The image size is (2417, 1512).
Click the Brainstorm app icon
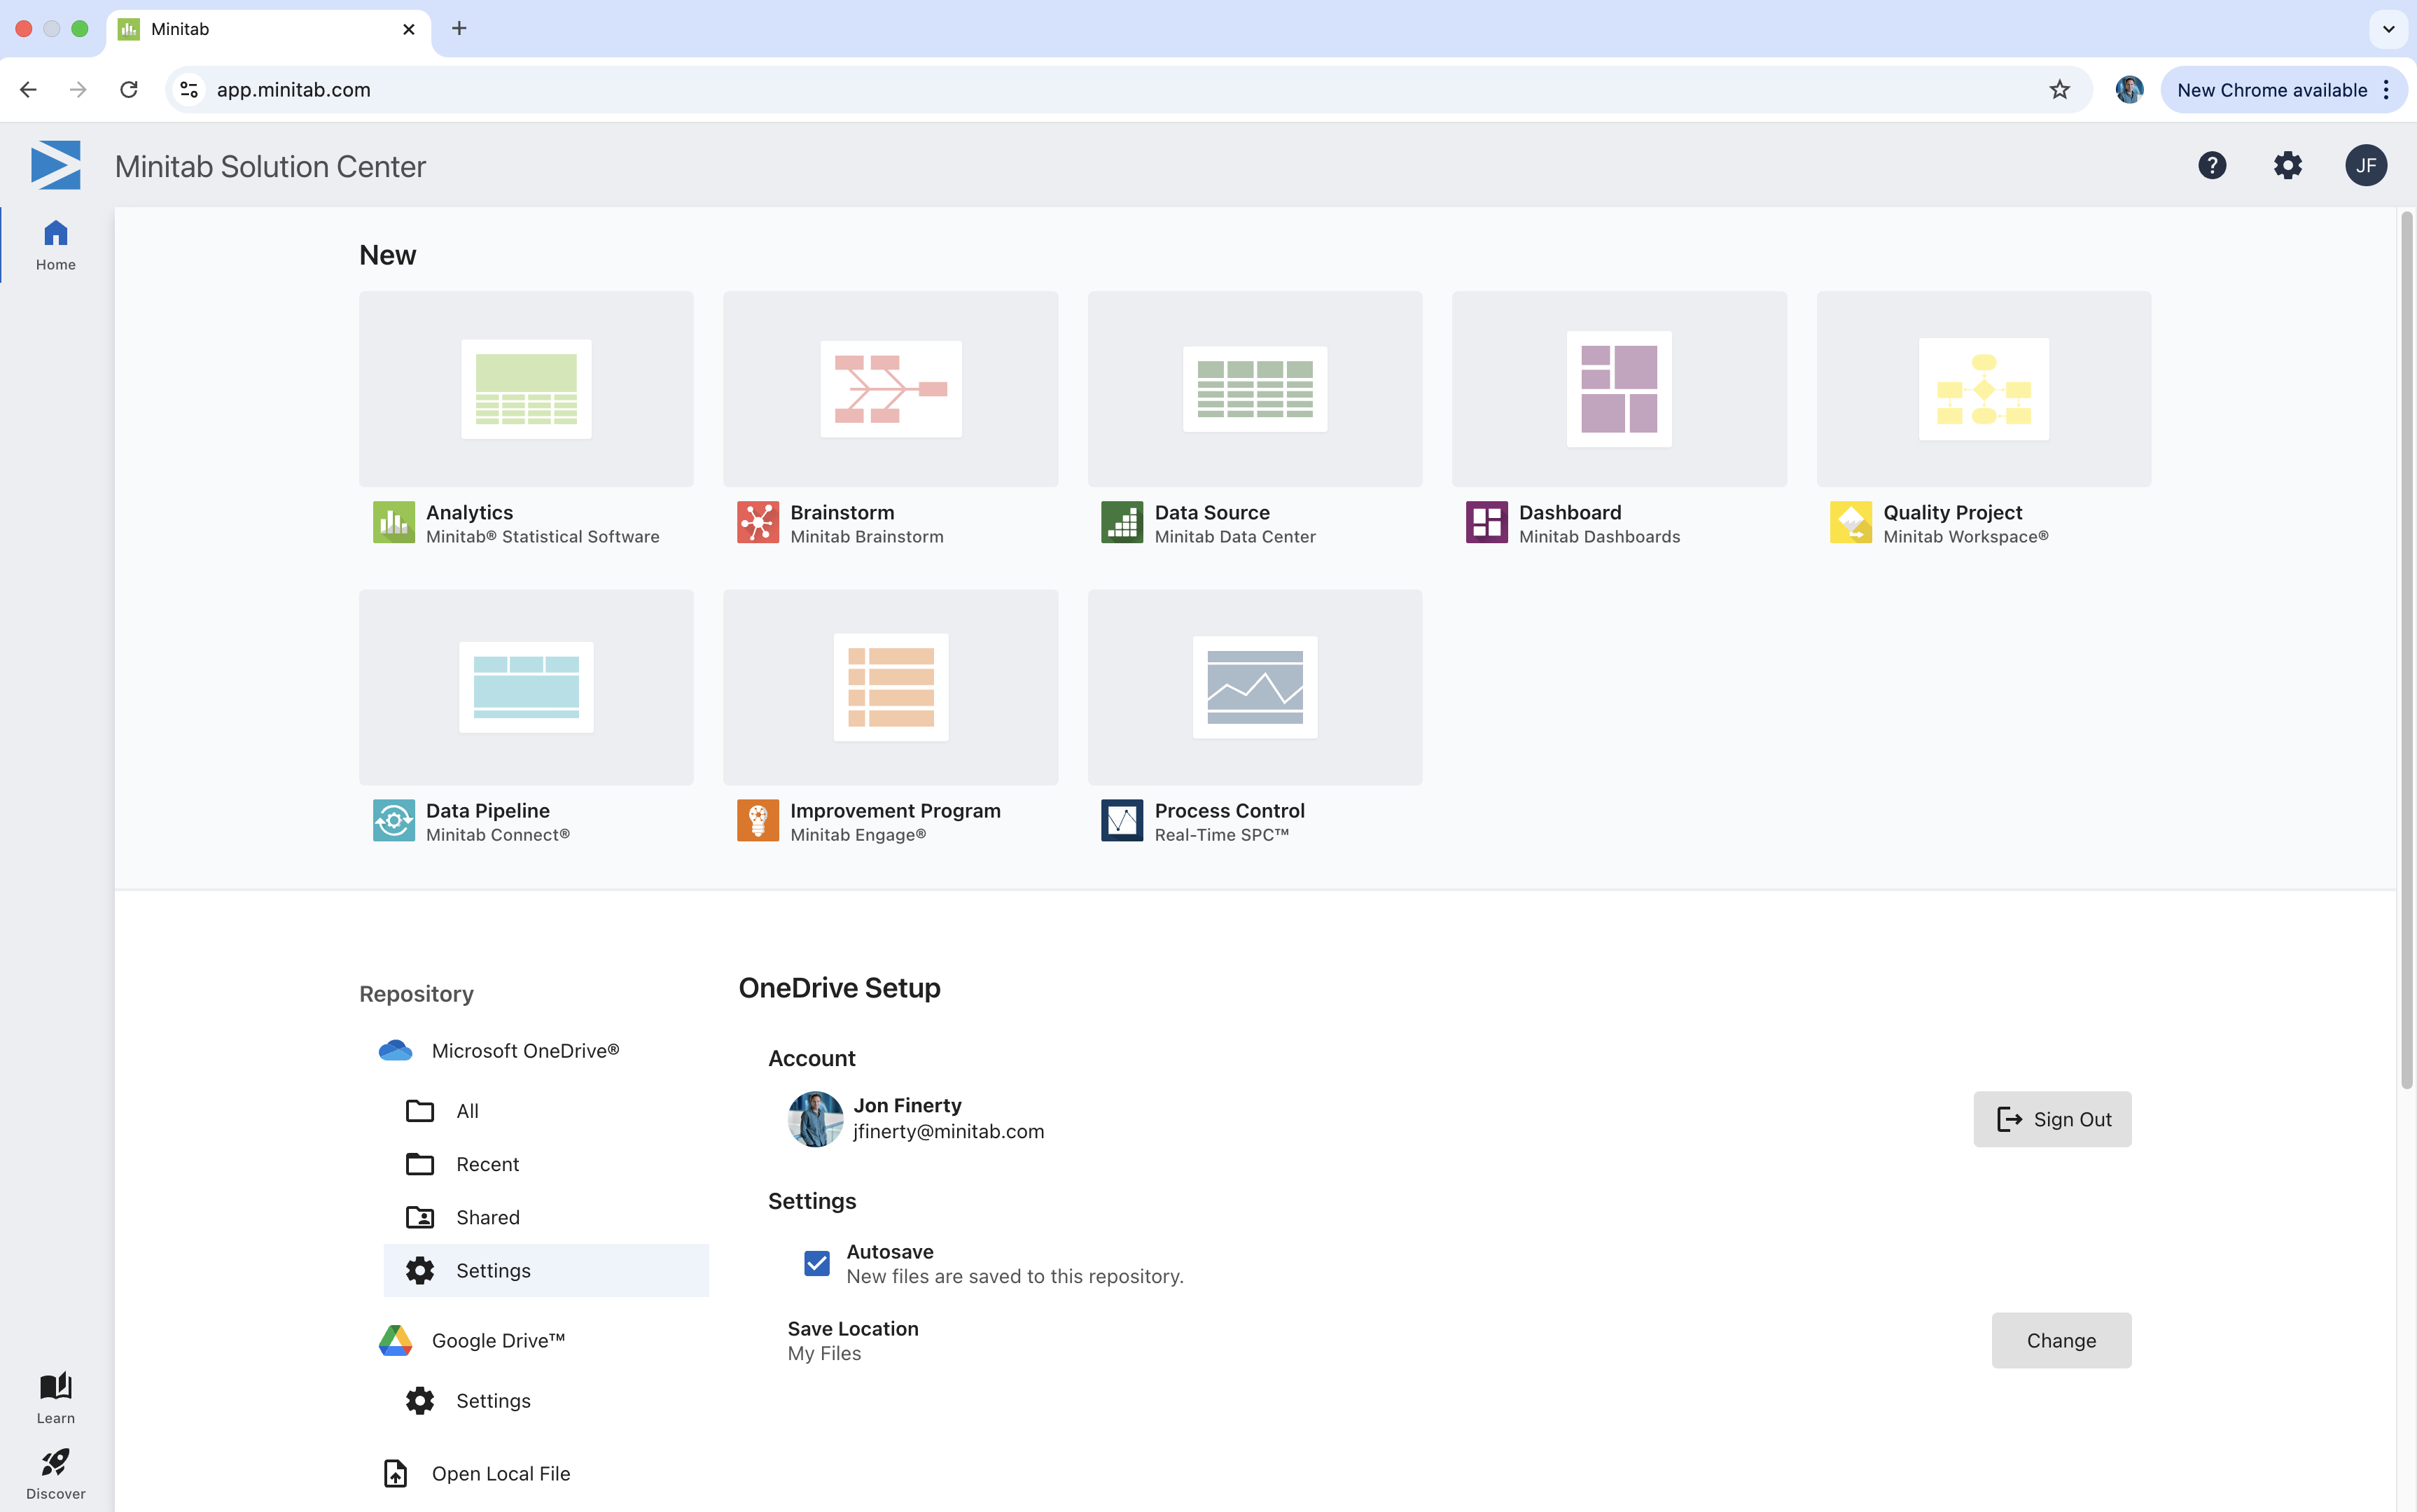click(x=758, y=522)
